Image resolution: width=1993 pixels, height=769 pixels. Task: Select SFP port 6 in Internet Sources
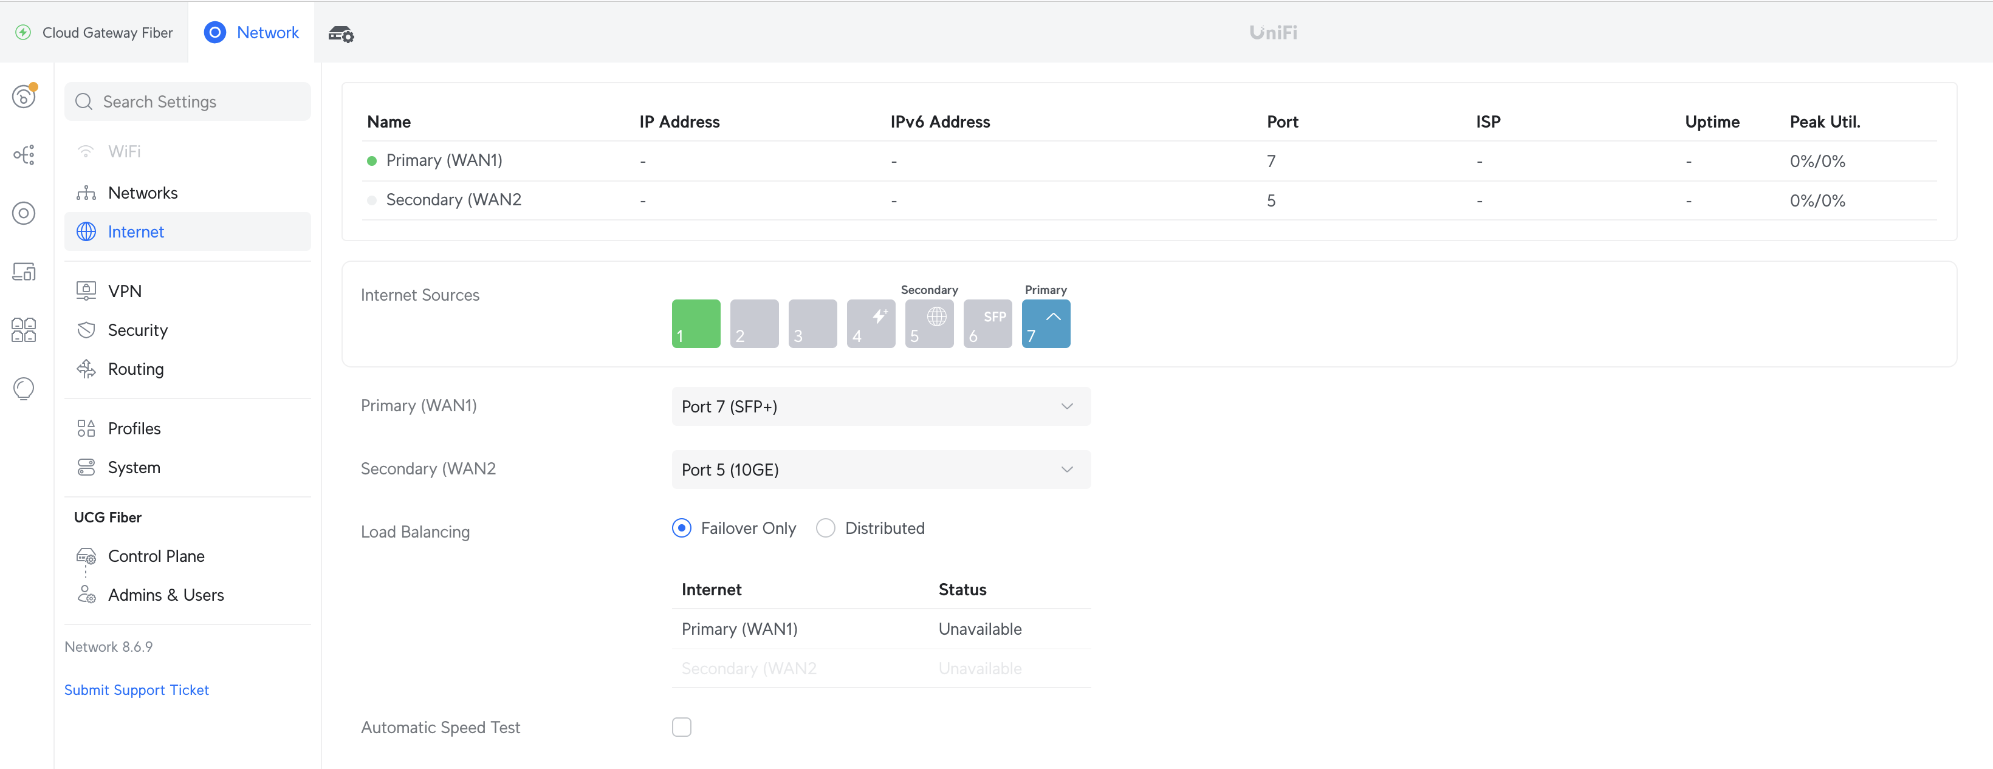pos(988,323)
